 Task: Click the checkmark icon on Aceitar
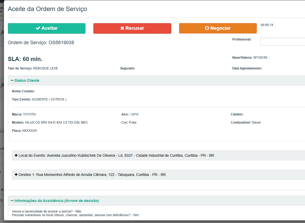coord(38,28)
